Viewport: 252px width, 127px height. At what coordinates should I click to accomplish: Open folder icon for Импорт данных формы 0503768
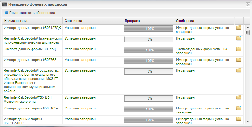click(x=239, y=60)
